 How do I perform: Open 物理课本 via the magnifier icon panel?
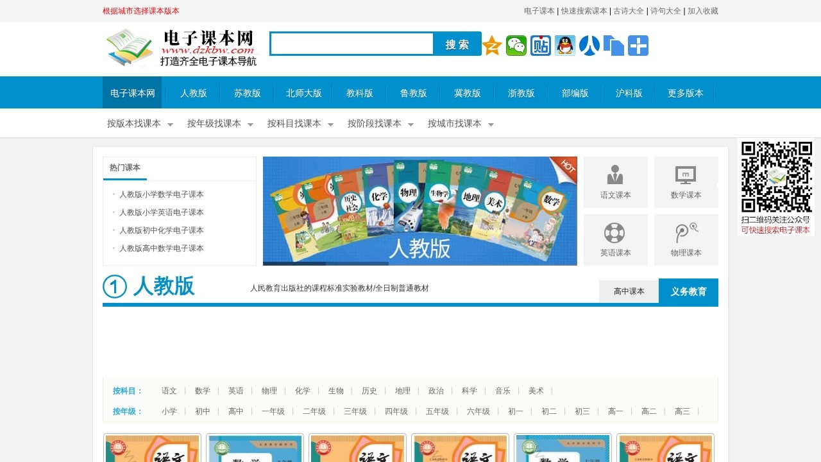coord(686,239)
